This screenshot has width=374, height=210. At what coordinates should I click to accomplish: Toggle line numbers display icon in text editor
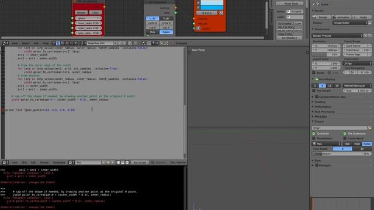(x=118, y=162)
